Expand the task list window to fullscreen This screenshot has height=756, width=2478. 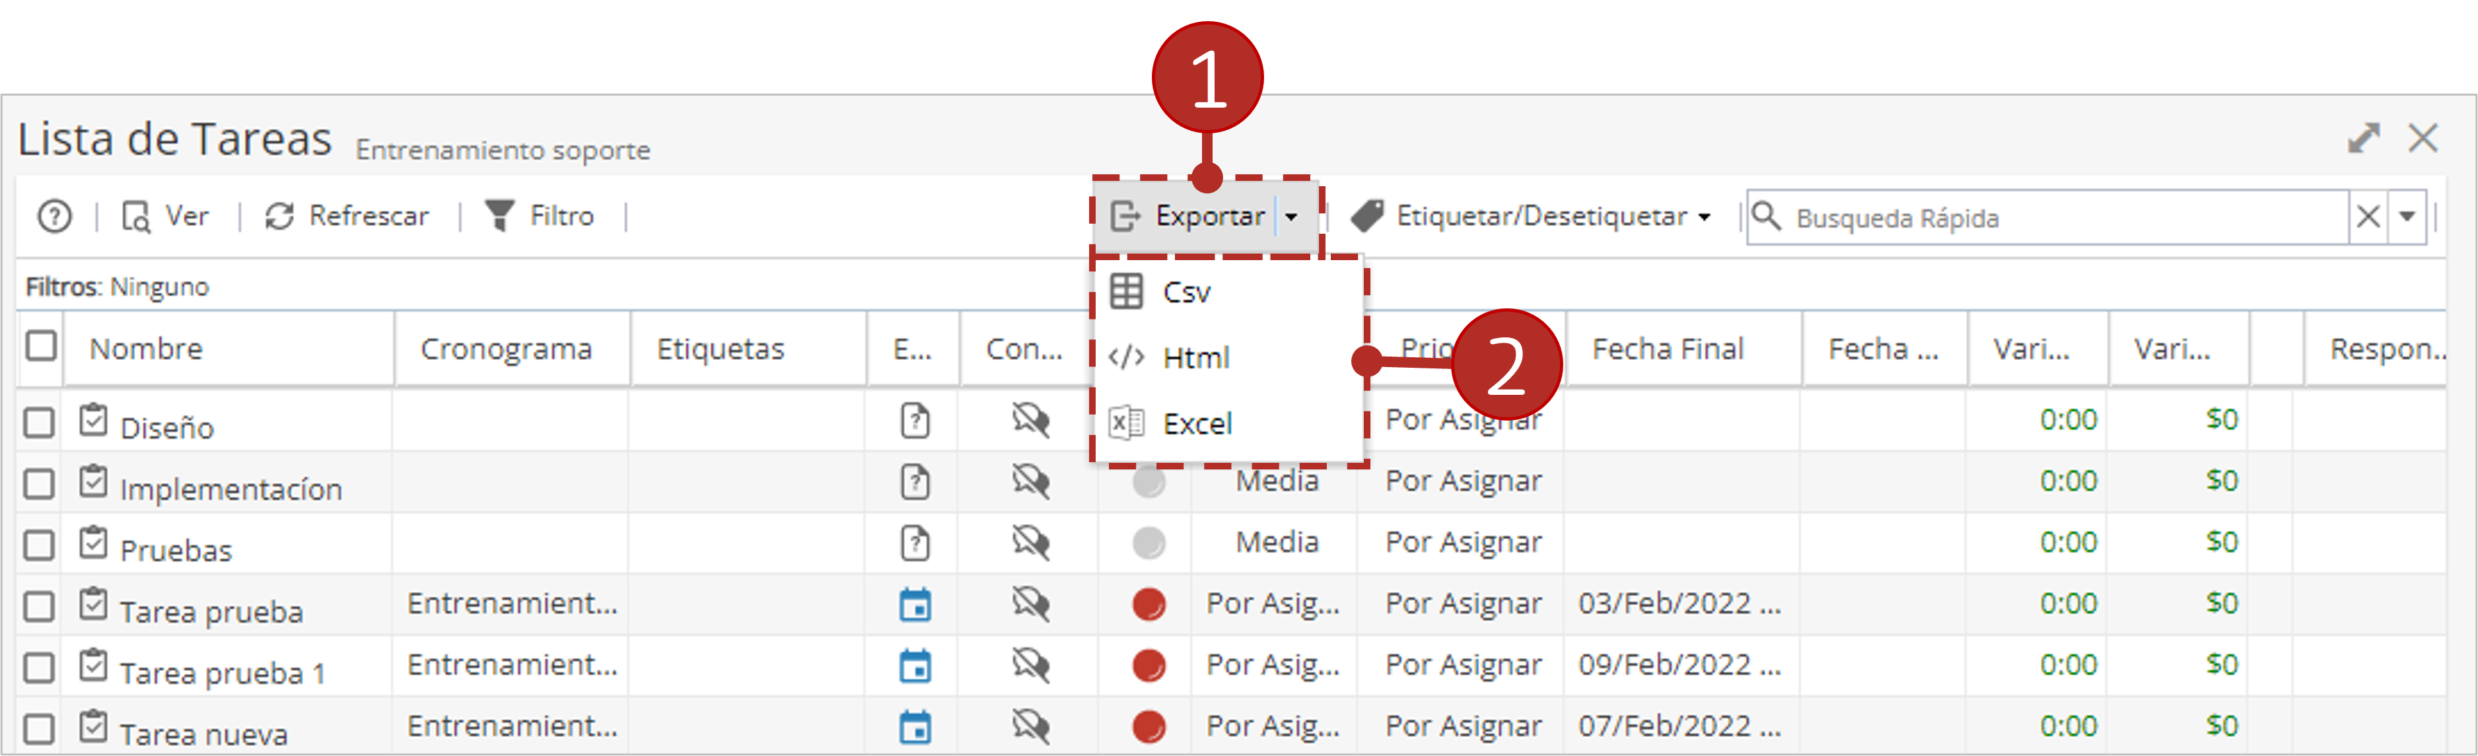click(2364, 139)
